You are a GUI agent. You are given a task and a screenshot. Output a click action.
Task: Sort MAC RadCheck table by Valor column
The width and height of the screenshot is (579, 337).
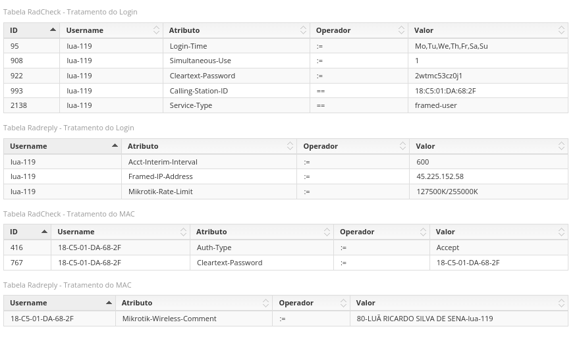[499, 232]
